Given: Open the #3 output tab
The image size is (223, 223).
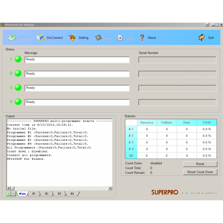Looking at the screenshot, I should (x=59, y=194).
